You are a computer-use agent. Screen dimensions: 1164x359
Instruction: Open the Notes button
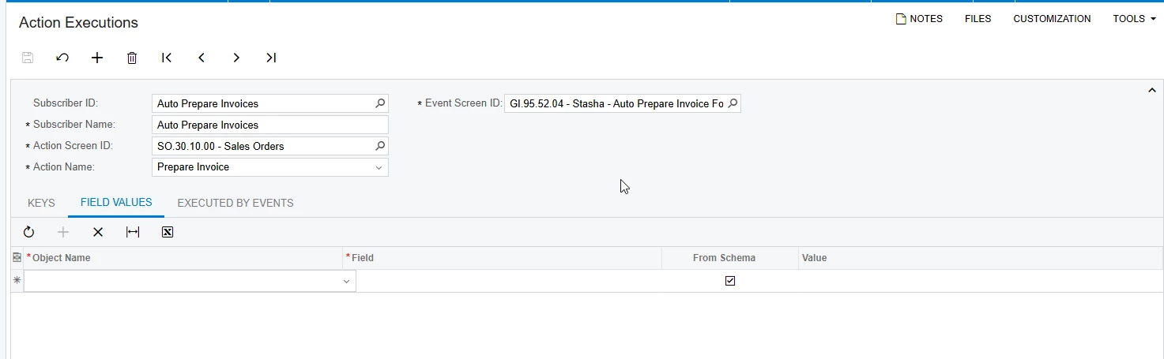click(x=919, y=19)
